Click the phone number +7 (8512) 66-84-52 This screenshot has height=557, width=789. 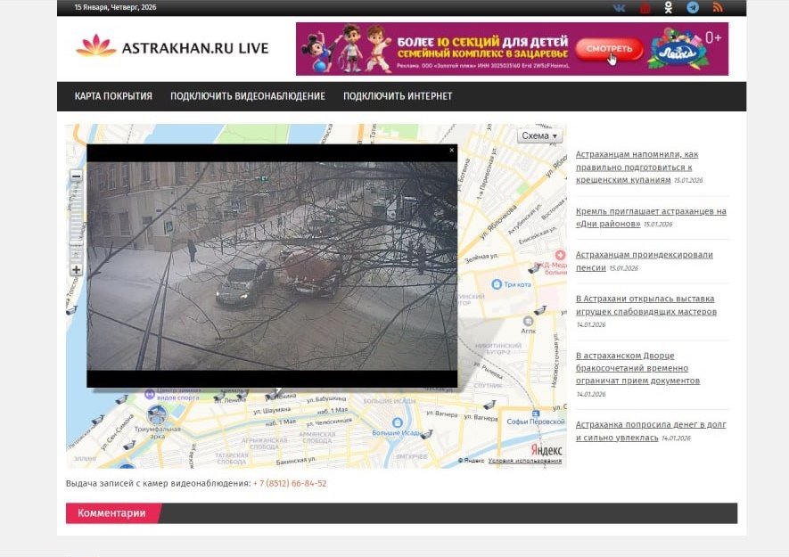pos(290,484)
